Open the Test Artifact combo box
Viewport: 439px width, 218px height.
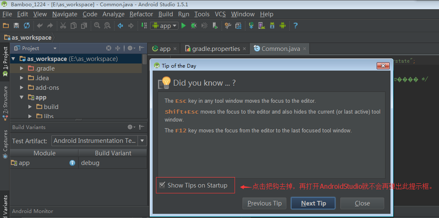(100, 141)
